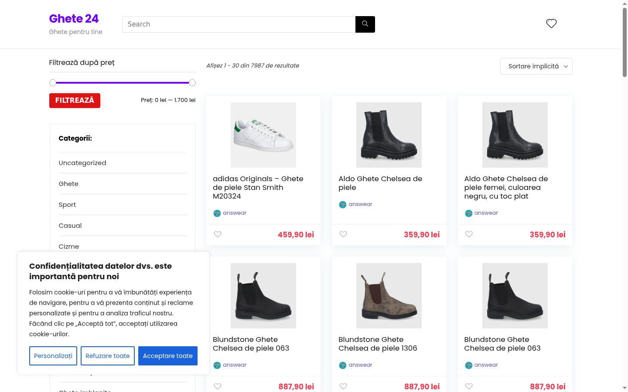
Task: Click the 887,90 lei price of the Blundstone 1306
Action: pyautogui.click(x=422, y=387)
